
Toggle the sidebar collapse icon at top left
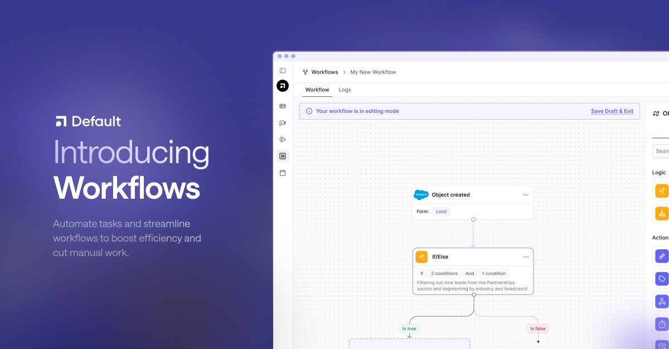click(283, 70)
